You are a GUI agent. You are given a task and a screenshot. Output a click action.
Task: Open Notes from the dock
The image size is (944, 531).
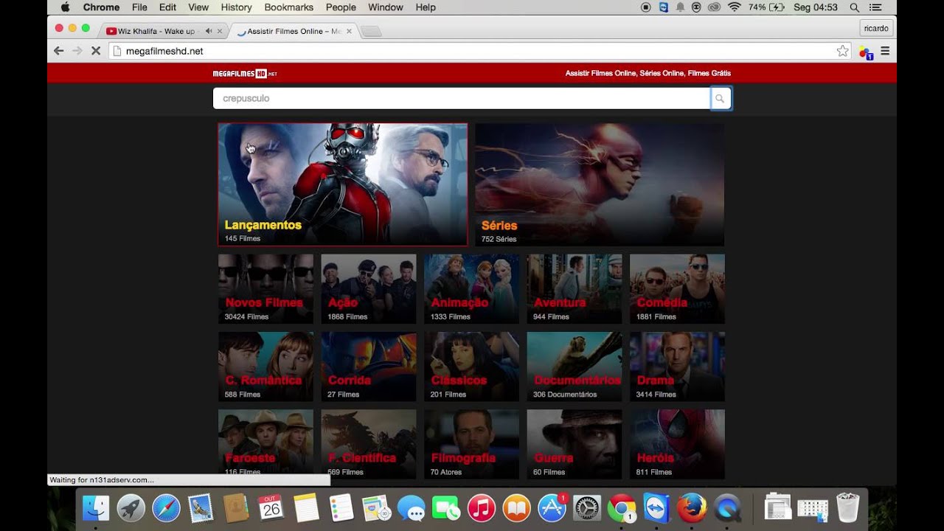[306, 508]
